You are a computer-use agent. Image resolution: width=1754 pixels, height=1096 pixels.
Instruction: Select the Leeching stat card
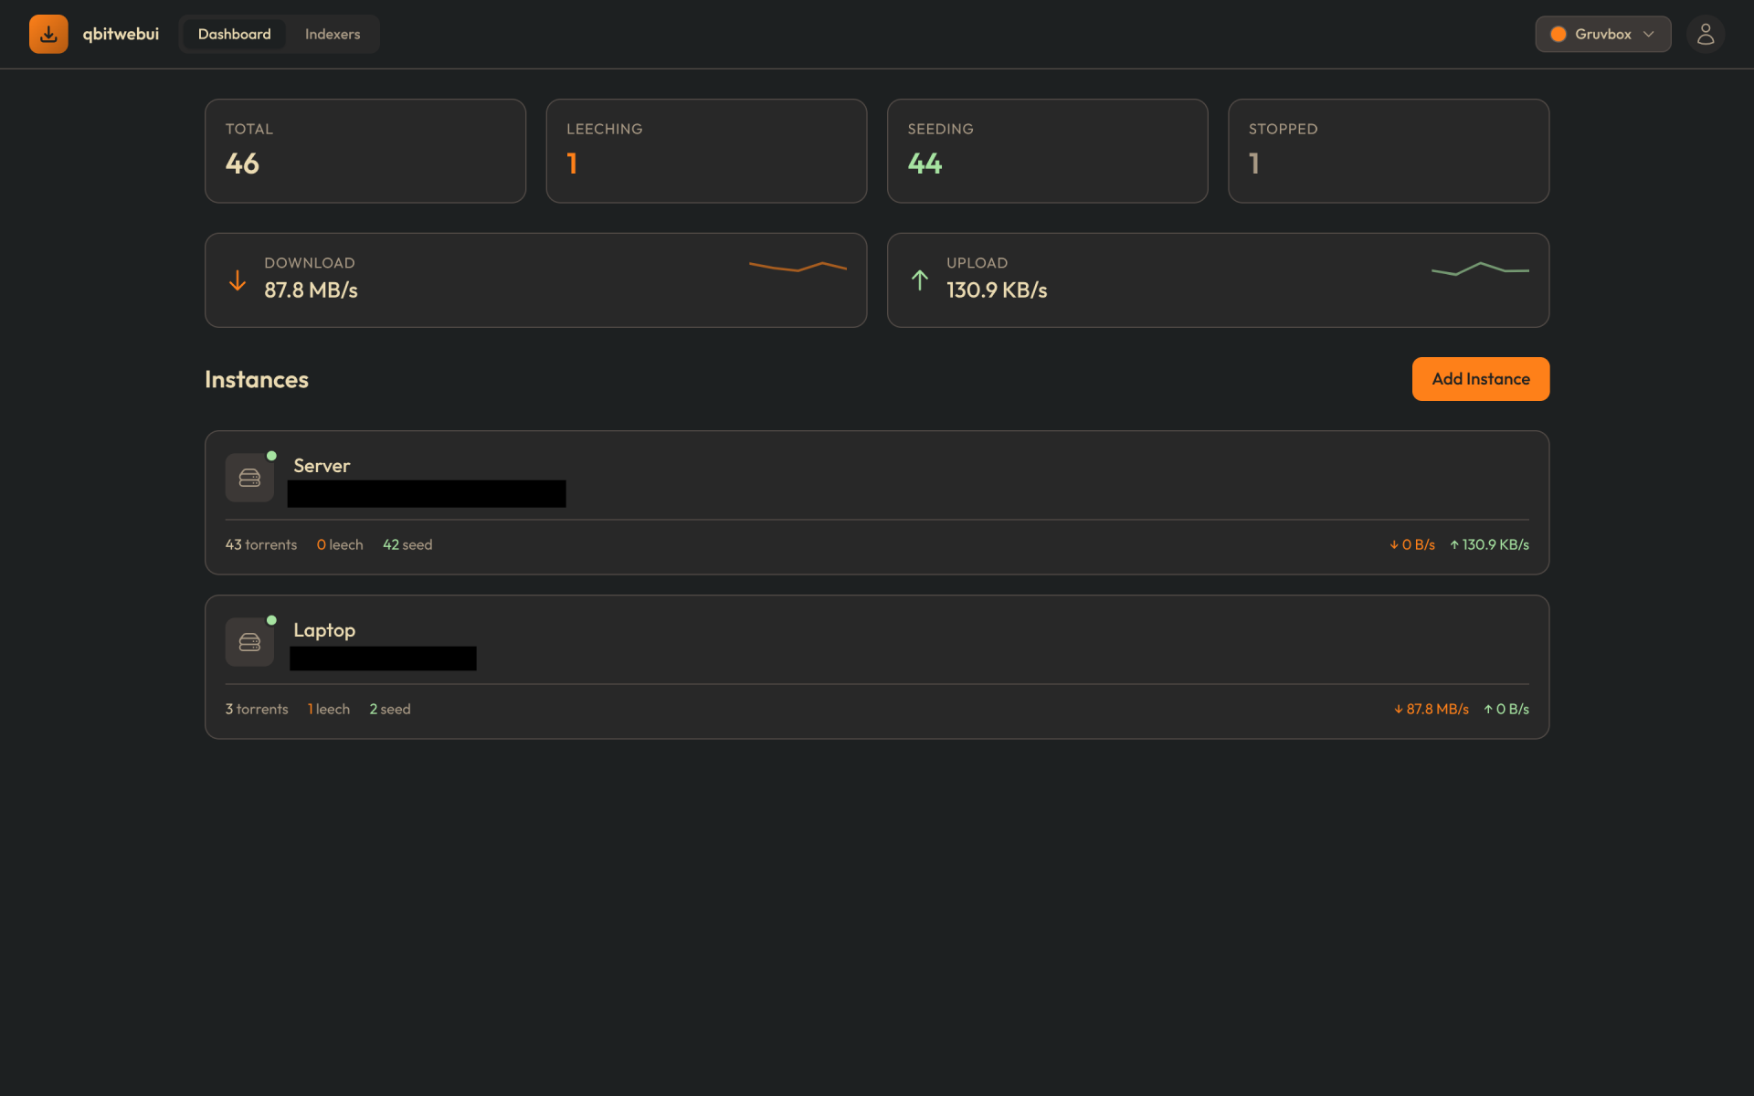(x=706, y=151)
